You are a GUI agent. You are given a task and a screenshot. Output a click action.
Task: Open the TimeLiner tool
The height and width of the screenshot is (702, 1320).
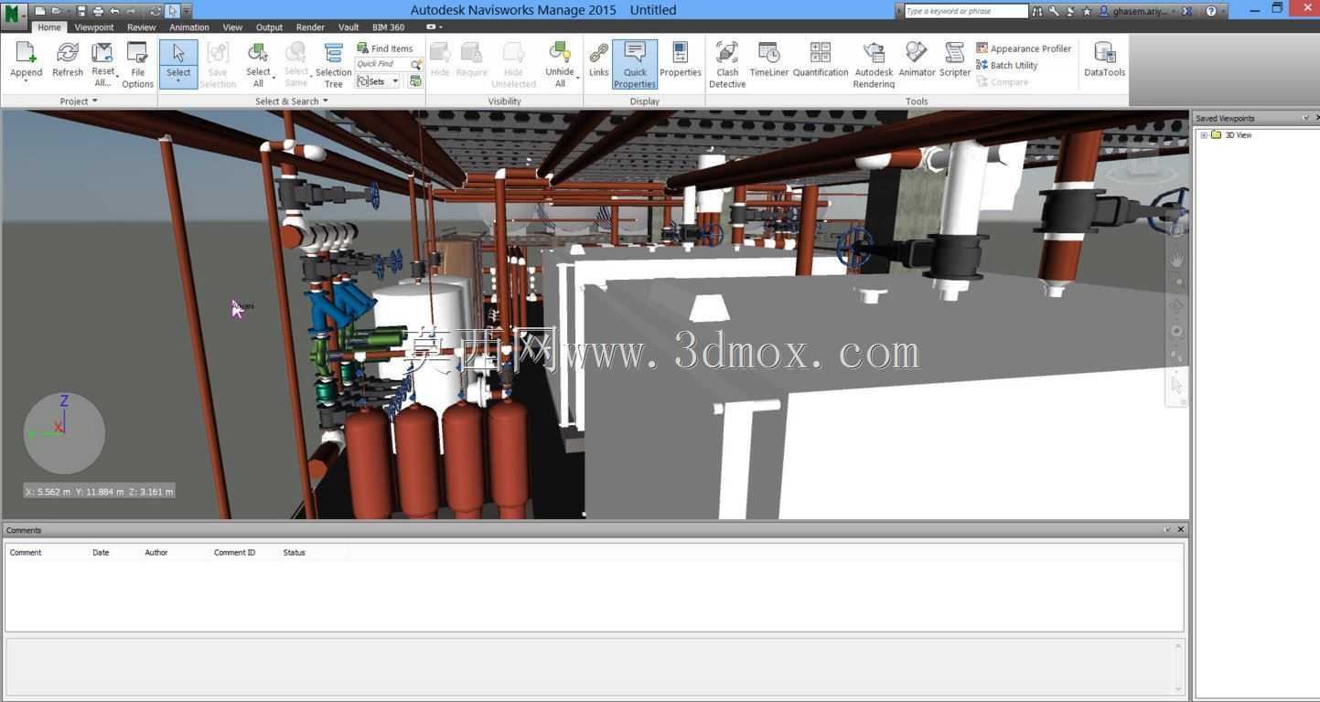pos(768,59)
